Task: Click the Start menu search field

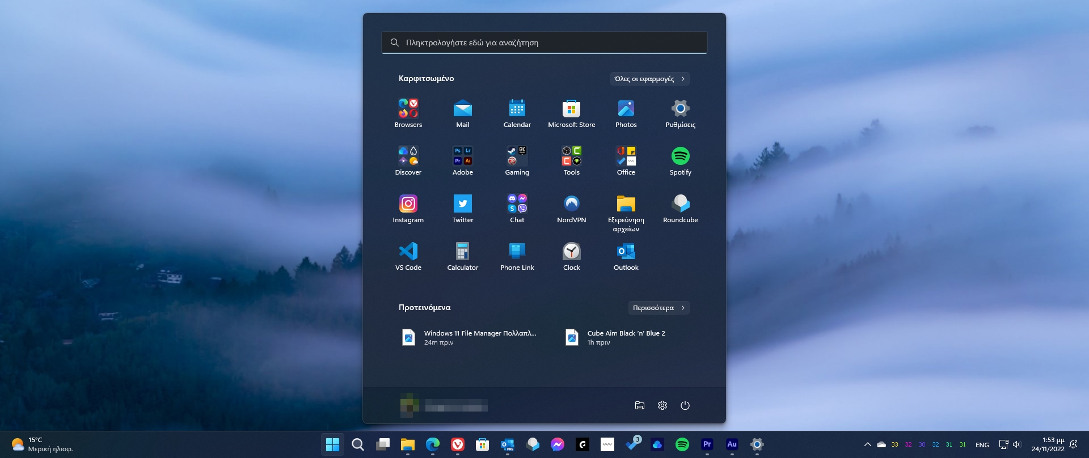Action: 544,43
